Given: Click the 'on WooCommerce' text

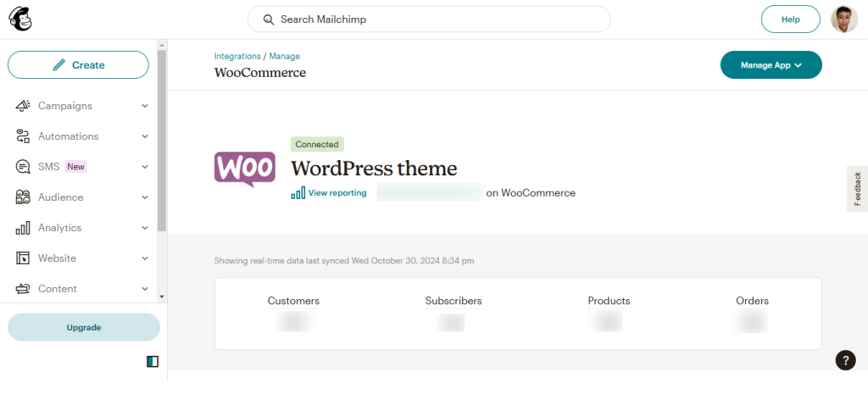Looking at the screenshot, I should click(x=531, y=193).
